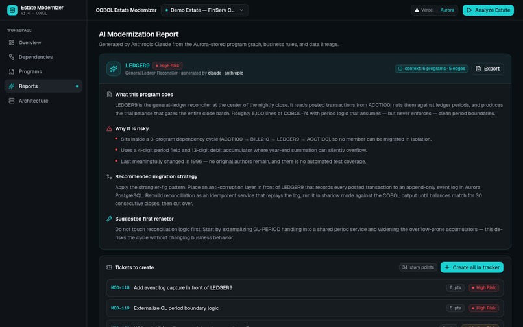Open the LEDGER9 program title link
The image size is (523, 327).
pyautogui.click(x=138, y=66)
